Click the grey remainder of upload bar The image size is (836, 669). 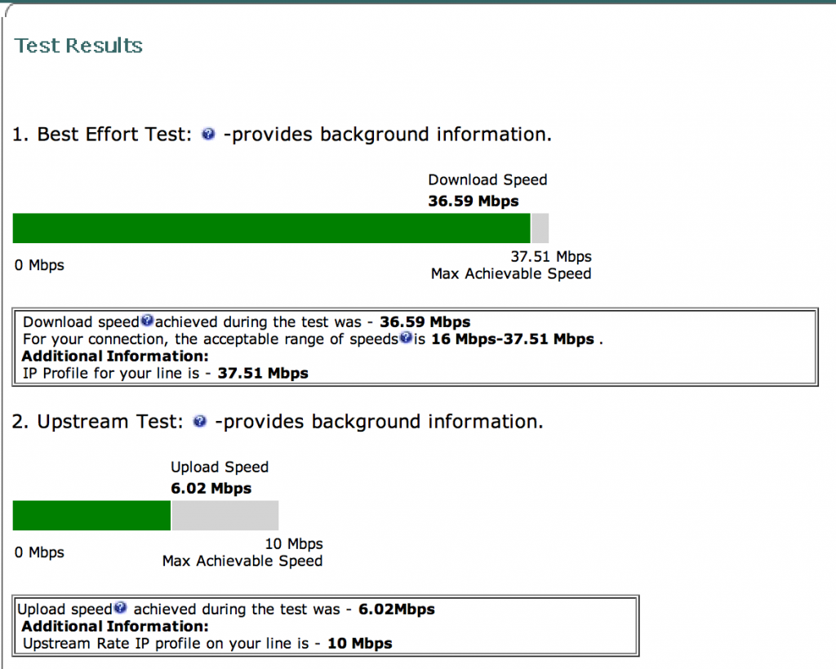(x=225, y=516)
